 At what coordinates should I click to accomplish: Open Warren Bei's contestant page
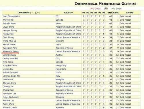8,20
